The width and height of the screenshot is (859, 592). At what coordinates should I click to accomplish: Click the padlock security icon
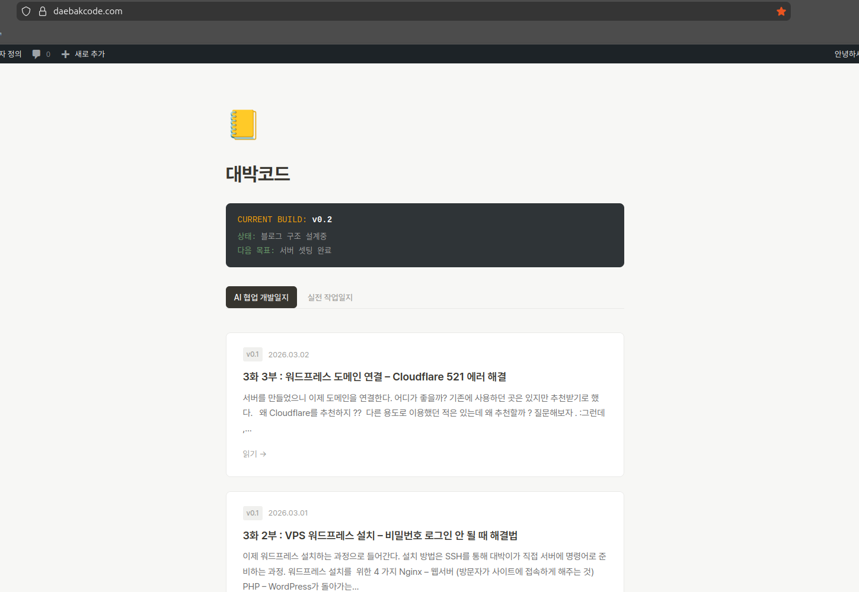point(42,11)
